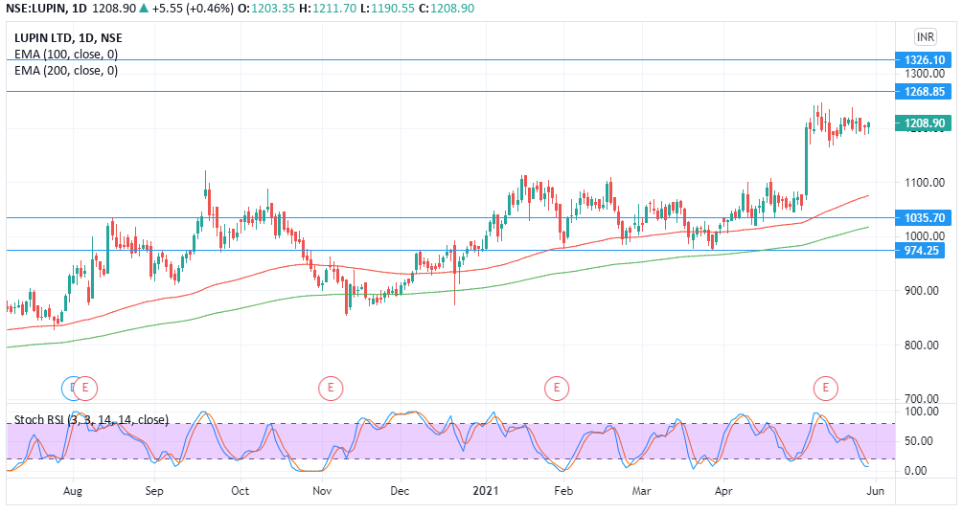
Task: Click the earnings marker near November
Action: (x=330, y=388)
